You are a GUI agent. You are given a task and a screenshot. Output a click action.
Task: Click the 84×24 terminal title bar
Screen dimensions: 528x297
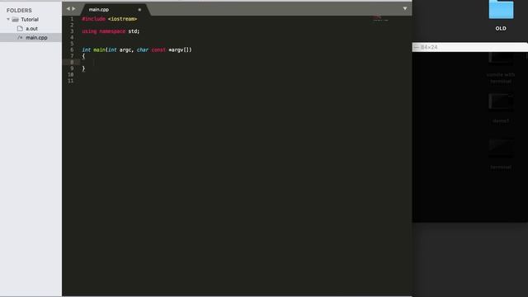click(470, 47)
